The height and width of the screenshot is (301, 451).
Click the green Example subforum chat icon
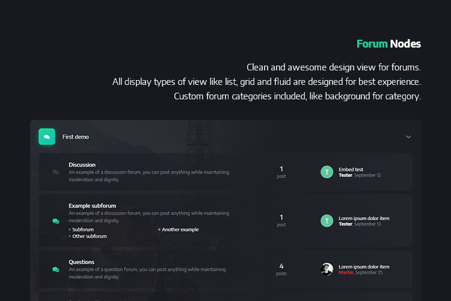[56, 221]
